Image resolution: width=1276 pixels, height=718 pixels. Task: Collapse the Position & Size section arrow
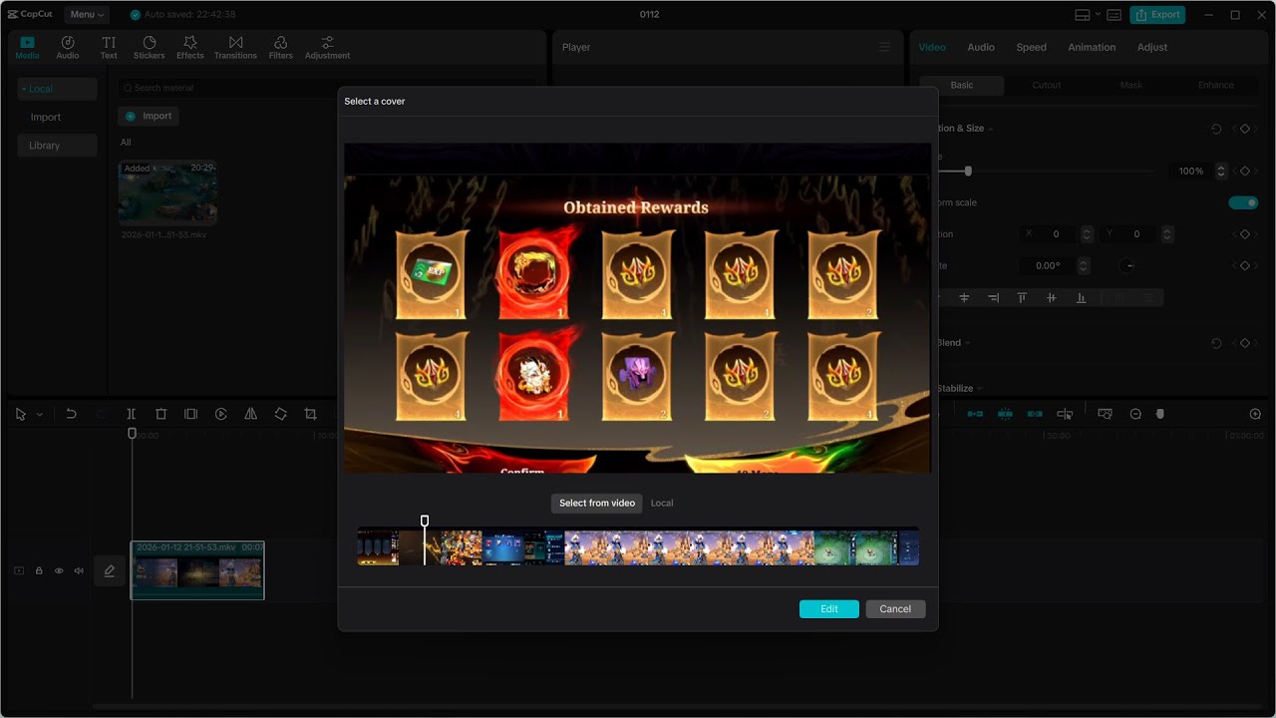990,129
